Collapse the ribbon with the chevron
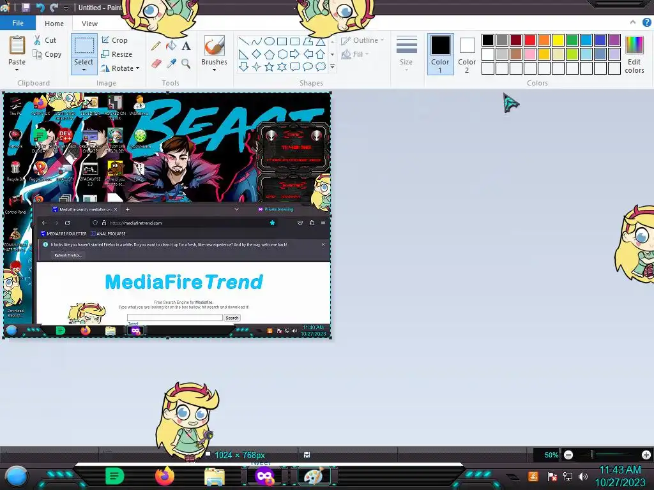Screen dimensions: 654x490 (x=633, y=23)
